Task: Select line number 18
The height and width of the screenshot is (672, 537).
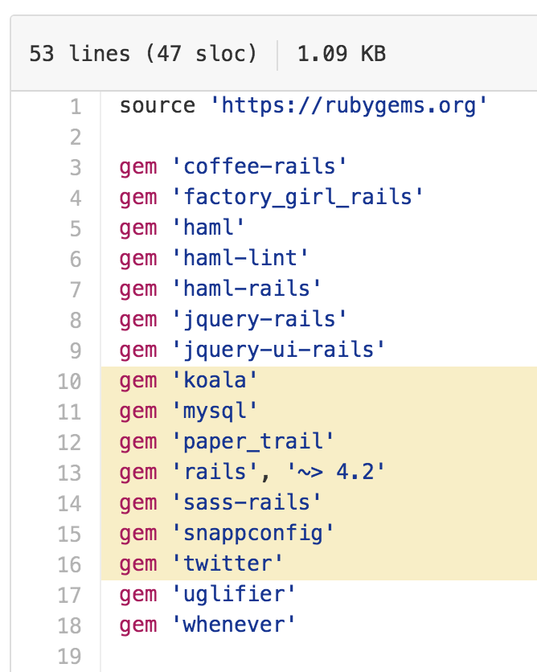Action: (69, 625)
